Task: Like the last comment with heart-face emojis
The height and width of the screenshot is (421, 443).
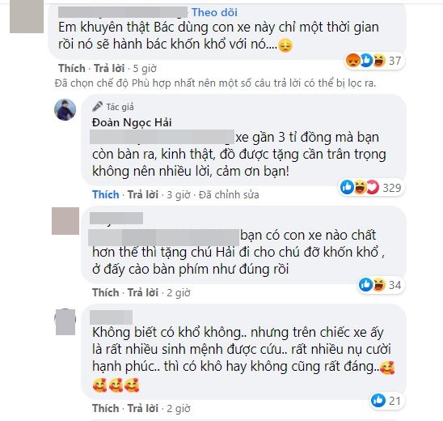Action: pyautogui.click(x=105, y=408)
